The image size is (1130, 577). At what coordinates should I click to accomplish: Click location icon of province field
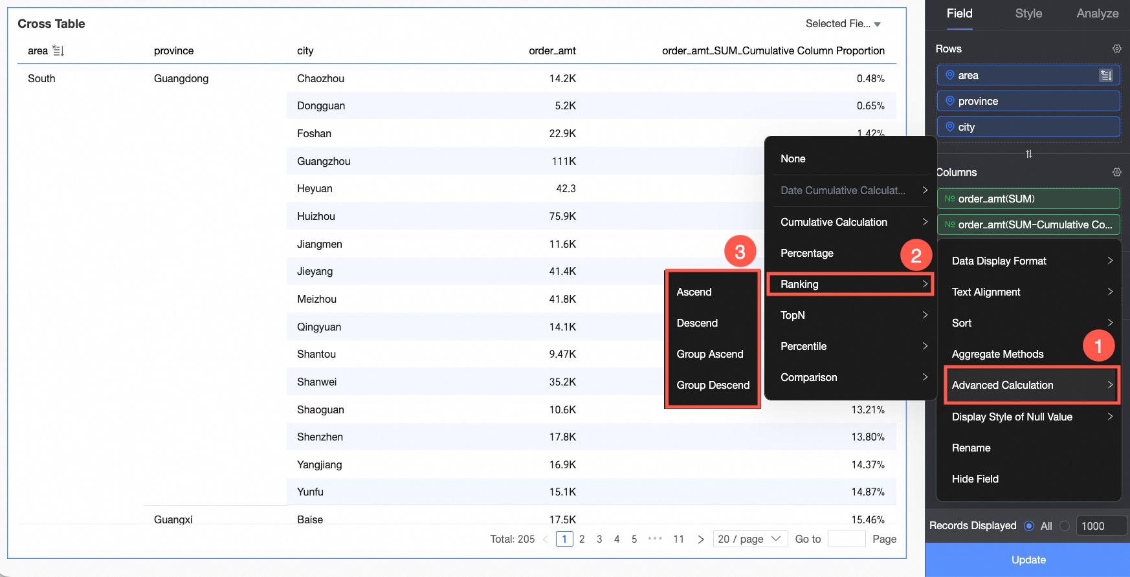(949, 101)
